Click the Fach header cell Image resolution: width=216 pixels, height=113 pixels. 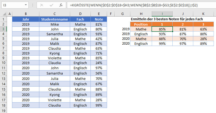(x=80, y=19)
